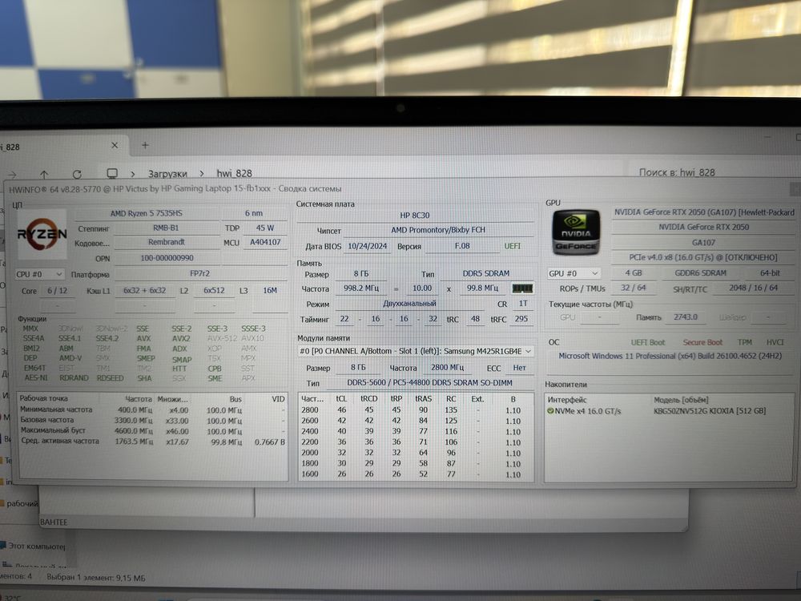801x601 pixels.
Task: Click the 'Rembrandt' codename value
Action: (166, 242)
